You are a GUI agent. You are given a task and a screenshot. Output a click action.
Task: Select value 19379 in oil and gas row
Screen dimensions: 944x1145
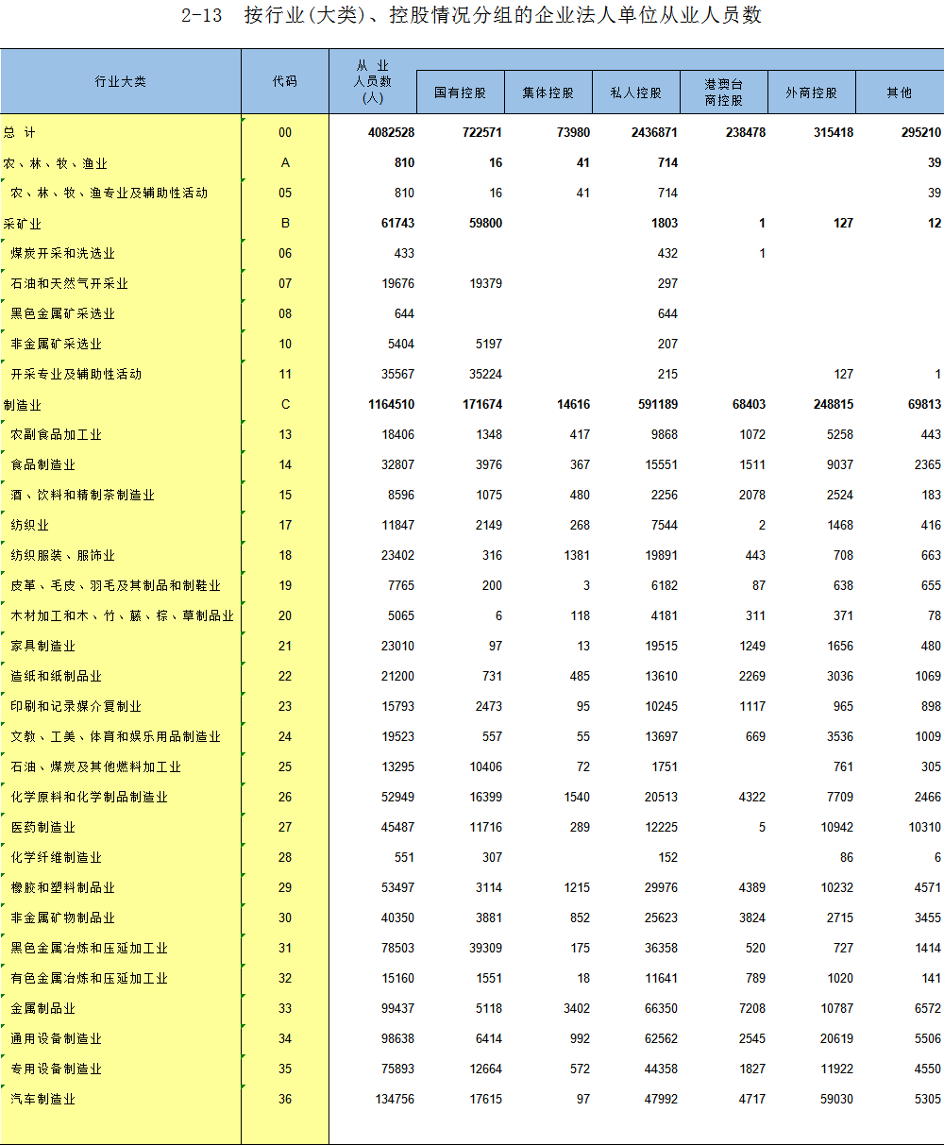(486, 284)
